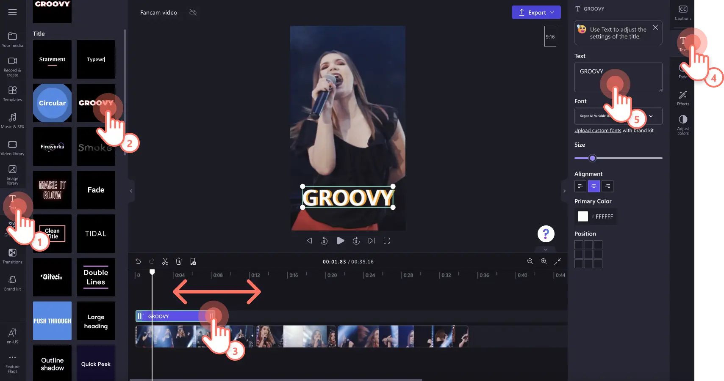Viewport: 724px width, 381px height.
Task: Open the hamburger main menu
Action: [13, 12]
